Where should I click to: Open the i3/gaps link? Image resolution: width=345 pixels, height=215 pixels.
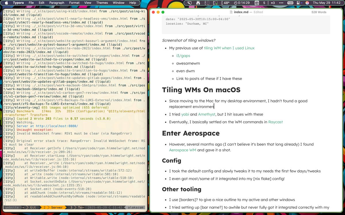point(183,56)
